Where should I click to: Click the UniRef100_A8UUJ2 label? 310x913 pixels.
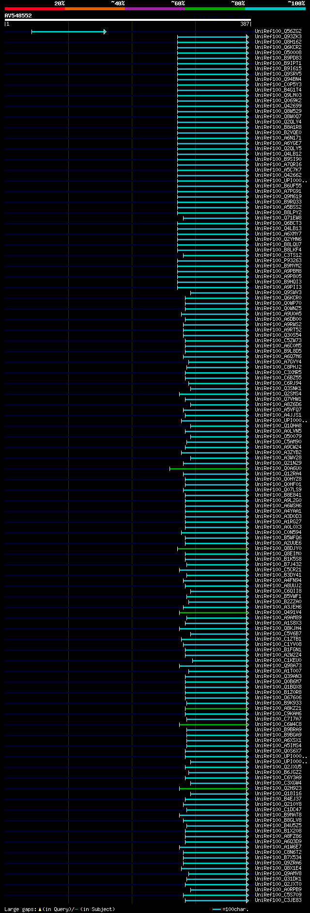(x=278, y=586)
